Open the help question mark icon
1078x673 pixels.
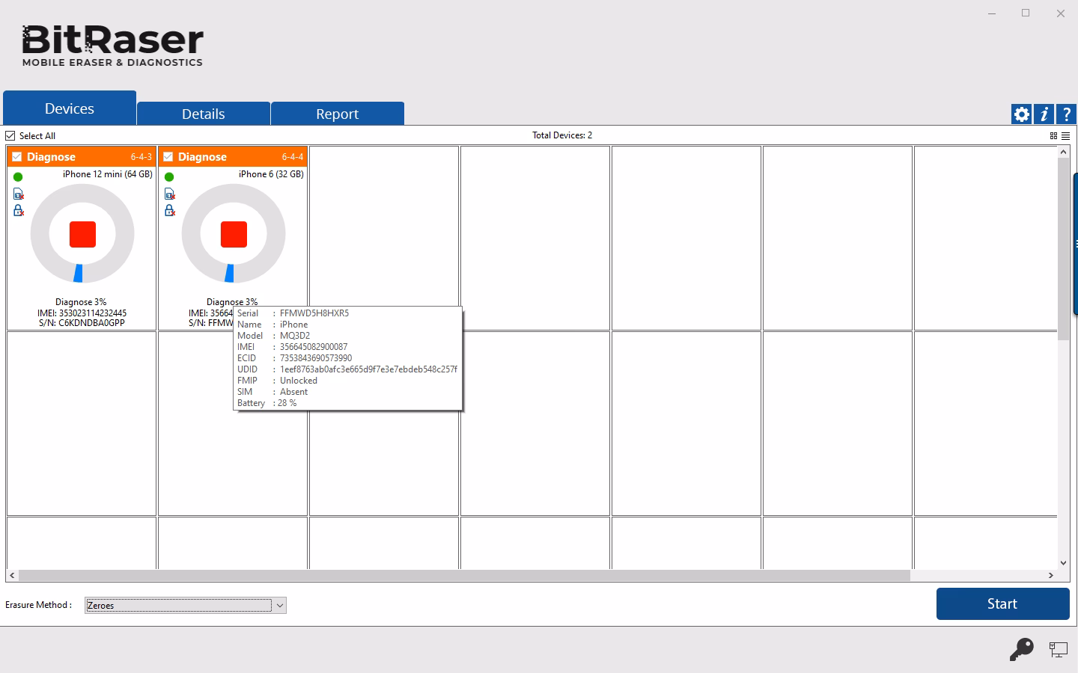point(1066,114)
